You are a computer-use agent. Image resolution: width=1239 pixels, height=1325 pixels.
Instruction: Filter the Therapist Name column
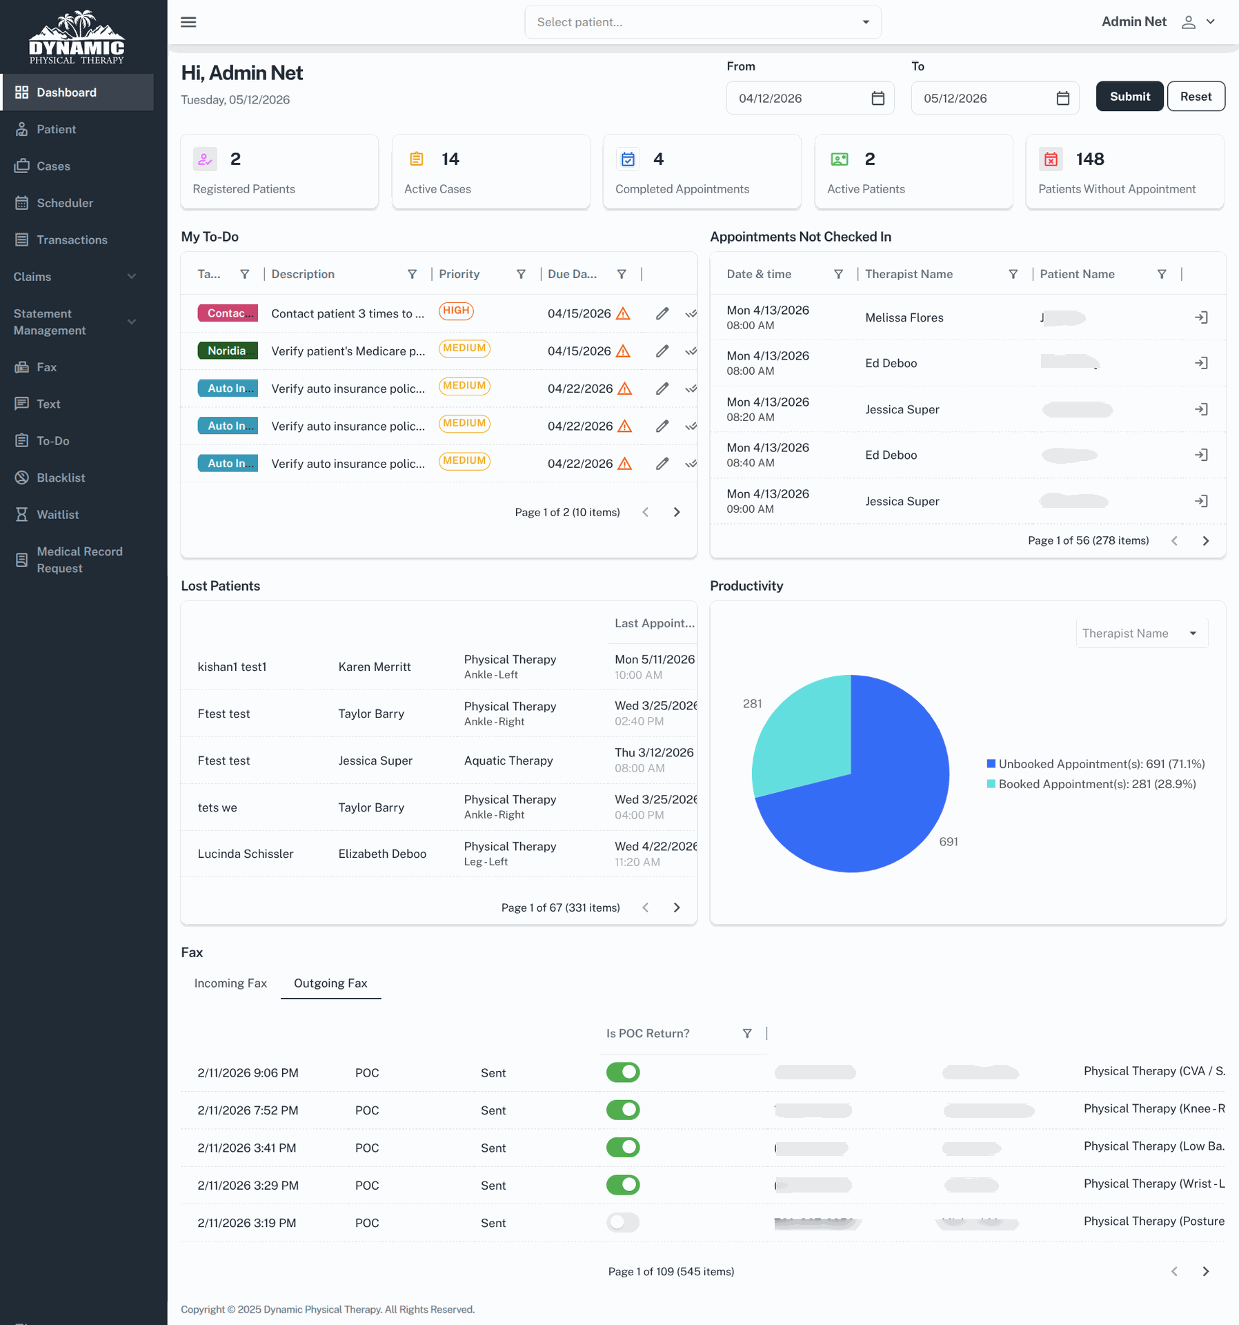pyautogui.click(x=1013, y=274)
